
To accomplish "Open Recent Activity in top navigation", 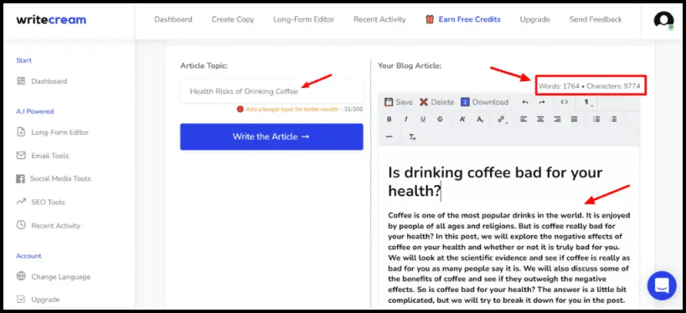I will 379,19.
